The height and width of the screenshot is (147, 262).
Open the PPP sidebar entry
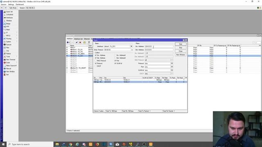coord(8,27)
